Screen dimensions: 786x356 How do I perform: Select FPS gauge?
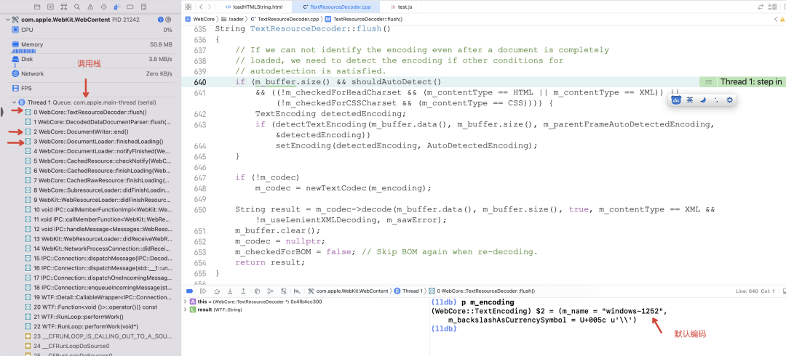pyautogui.click(x=92, y=88)
